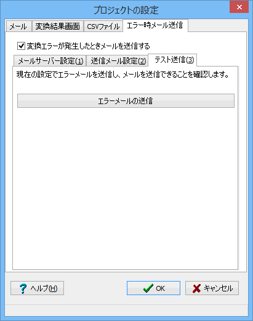253x321 pixels.
Task: Click the ヘルプ(H) button text
Action: (x=44, y=288)
